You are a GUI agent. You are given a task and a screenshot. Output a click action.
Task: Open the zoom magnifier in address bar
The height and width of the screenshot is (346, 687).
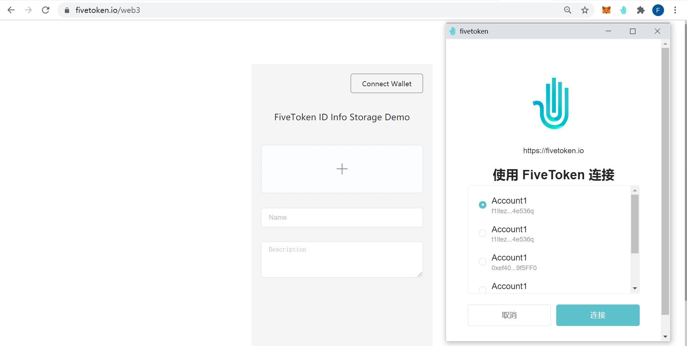(x=568, y=10)
